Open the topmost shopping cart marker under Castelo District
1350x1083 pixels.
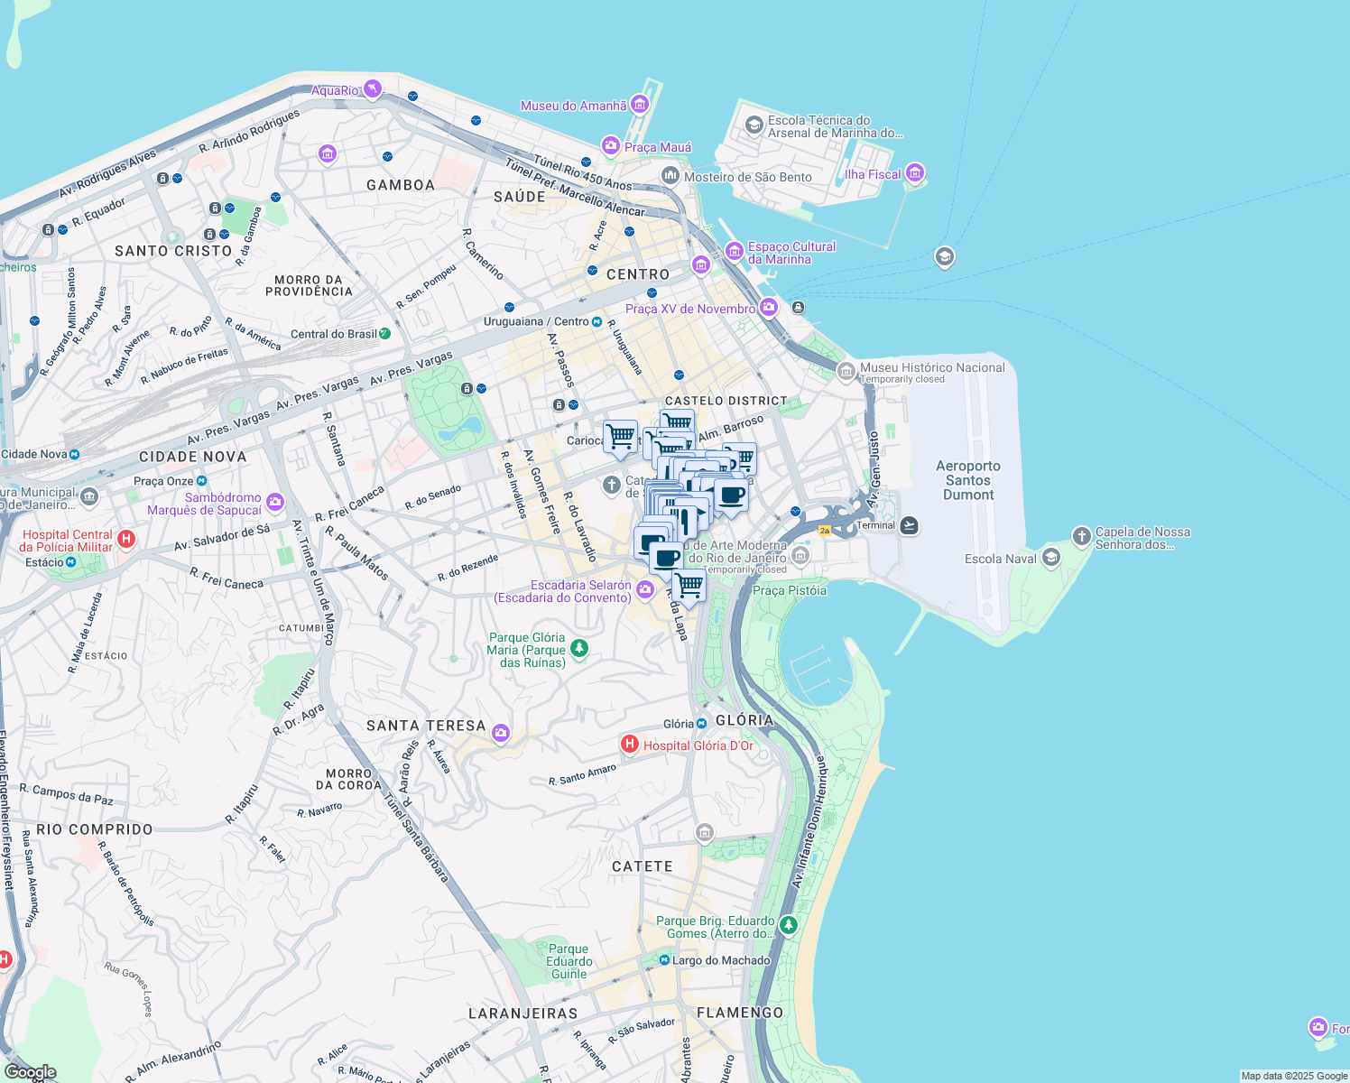(678, 419)
